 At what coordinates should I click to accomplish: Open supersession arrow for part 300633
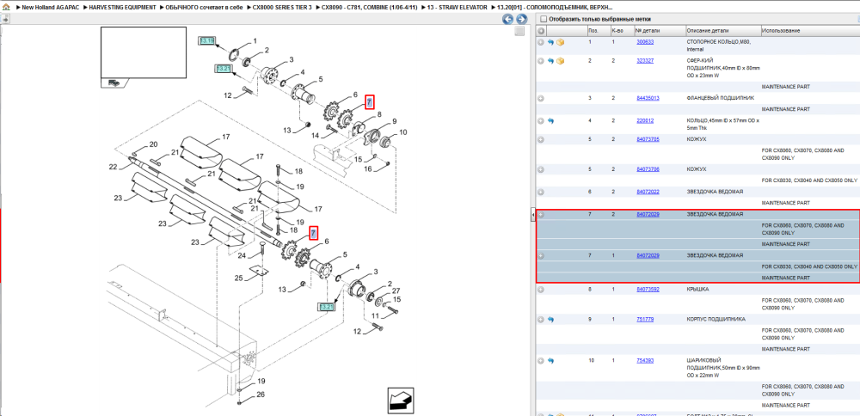[550, 41]
